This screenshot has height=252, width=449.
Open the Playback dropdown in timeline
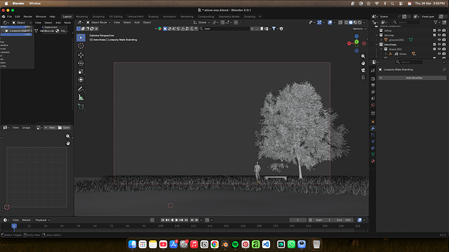pos(42,220)
